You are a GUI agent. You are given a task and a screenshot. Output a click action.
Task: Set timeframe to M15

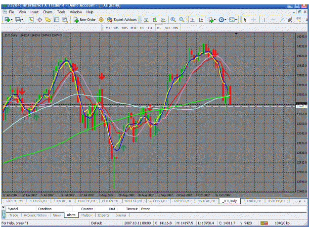[125, 28]
